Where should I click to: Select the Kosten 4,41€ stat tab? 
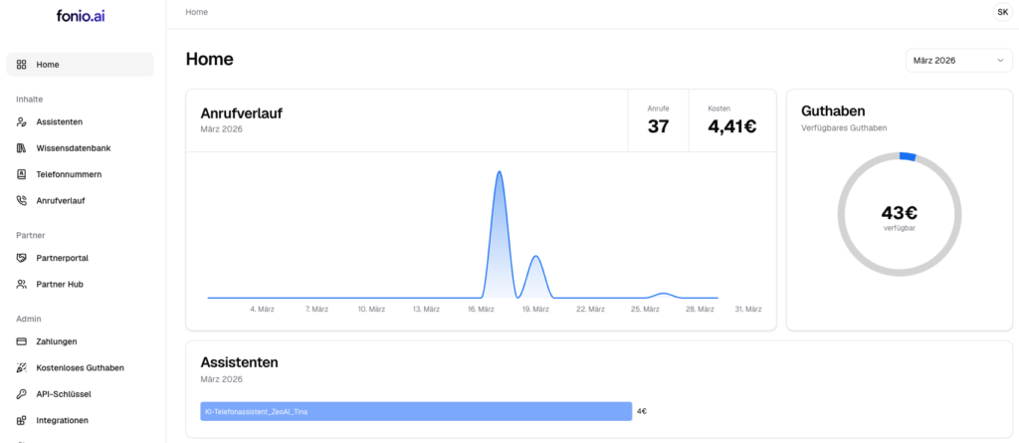point(731,120)
